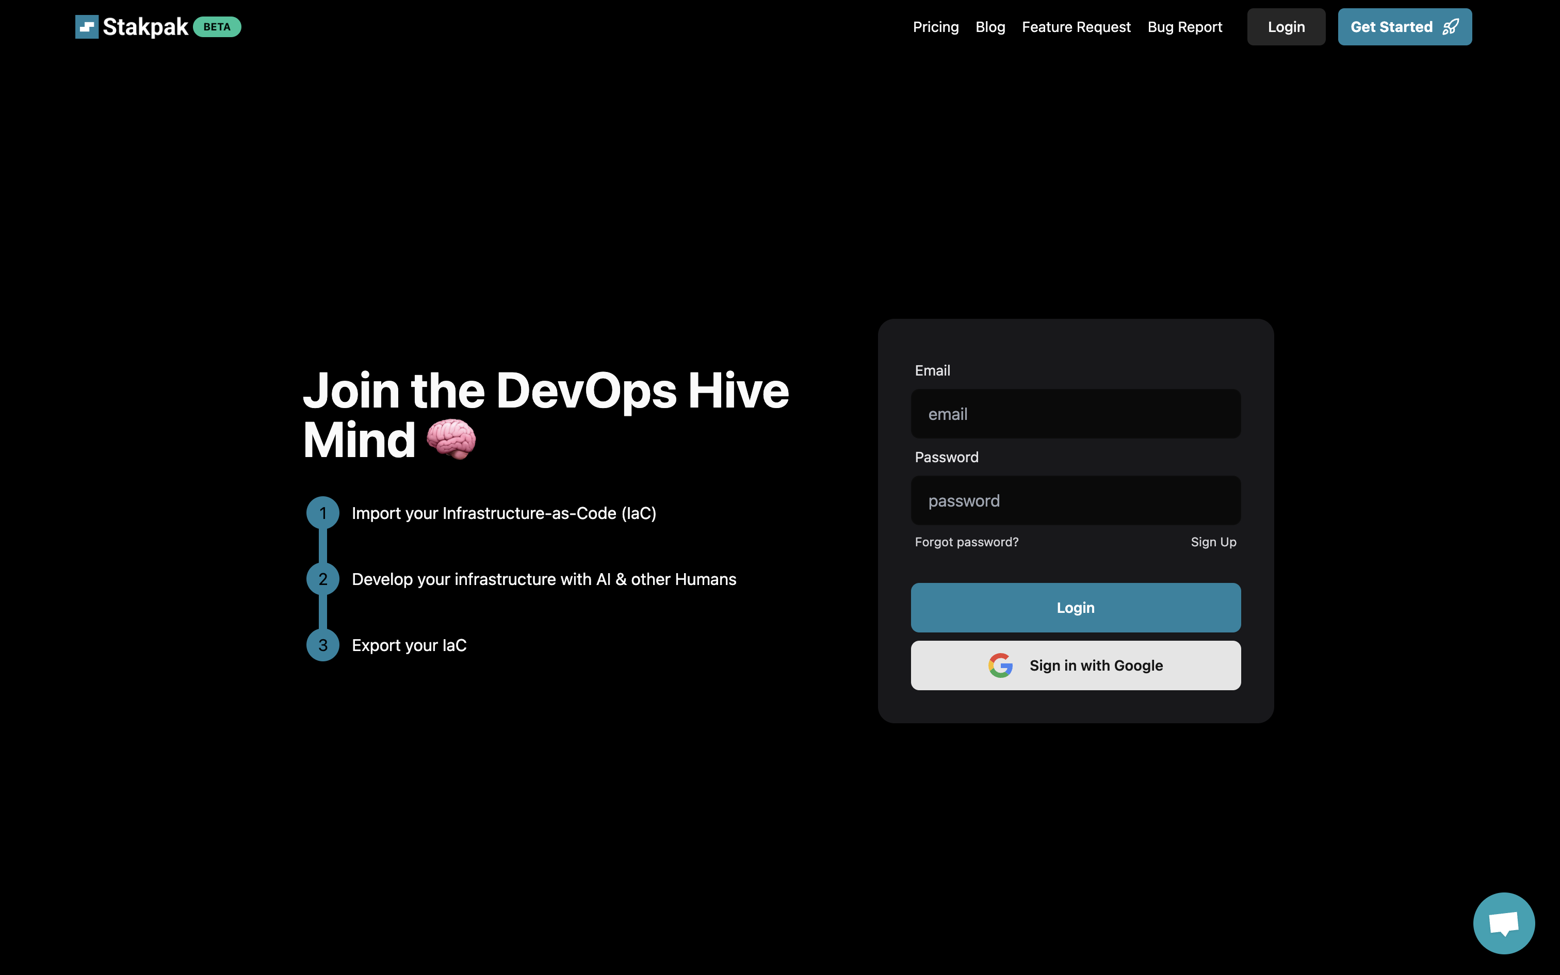Click the Google logo icon

click(x=1000, y=665)
